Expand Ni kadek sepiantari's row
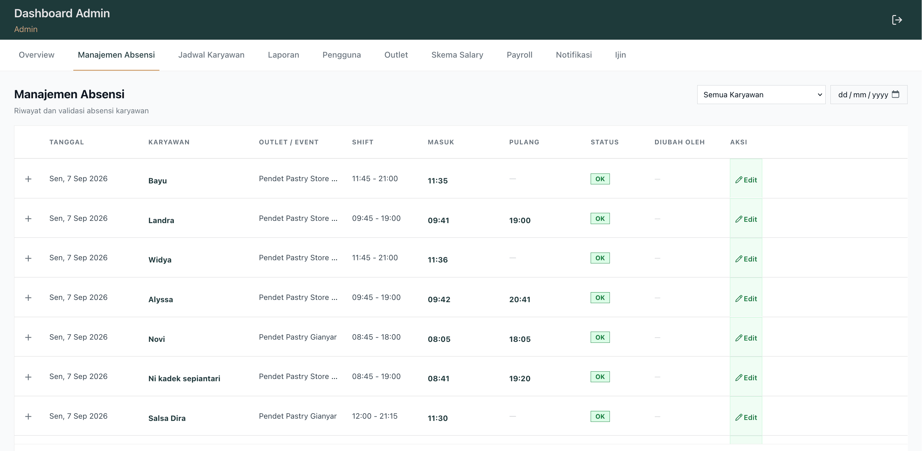 pos(28,377)
